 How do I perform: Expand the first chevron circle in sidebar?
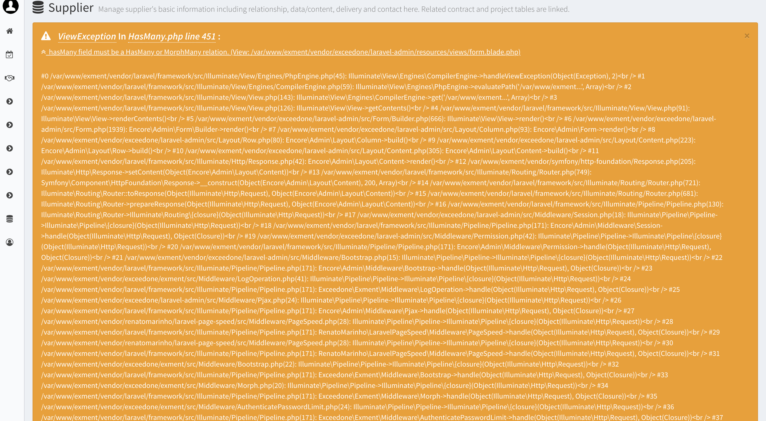pyautogui.click(x=10, y=101)
